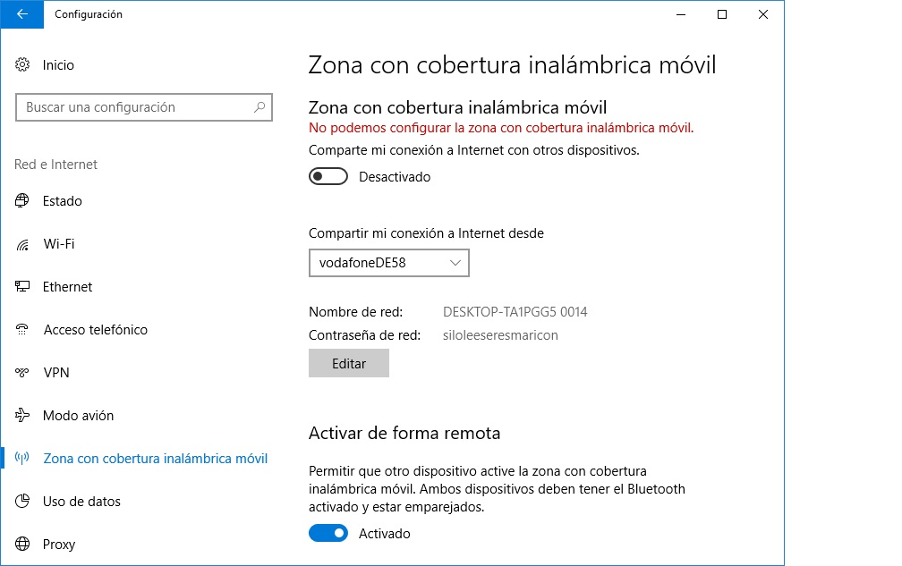Open the Wi-Fi settings page
This screenshot has height=566, width=902.
(59, 244)
